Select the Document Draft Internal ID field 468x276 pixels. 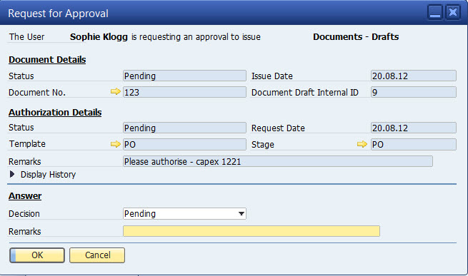(414, 92)
